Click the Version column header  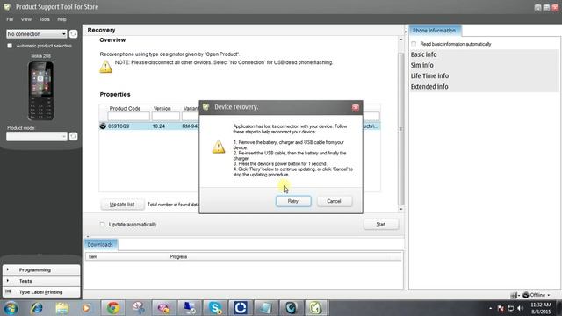pyautogui.click(x=162, y=108)
